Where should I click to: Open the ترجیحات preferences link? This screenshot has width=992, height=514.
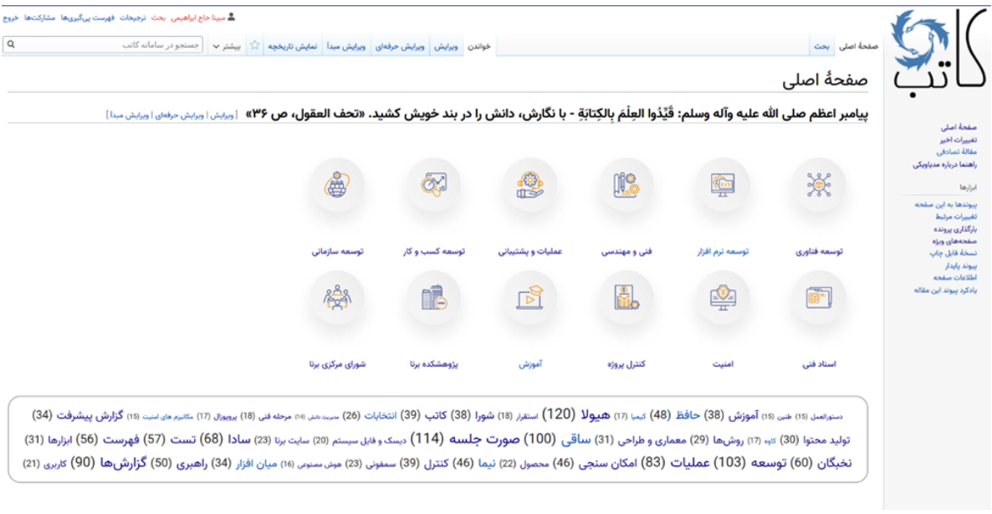pyautogui.click(x=134, y=18)
